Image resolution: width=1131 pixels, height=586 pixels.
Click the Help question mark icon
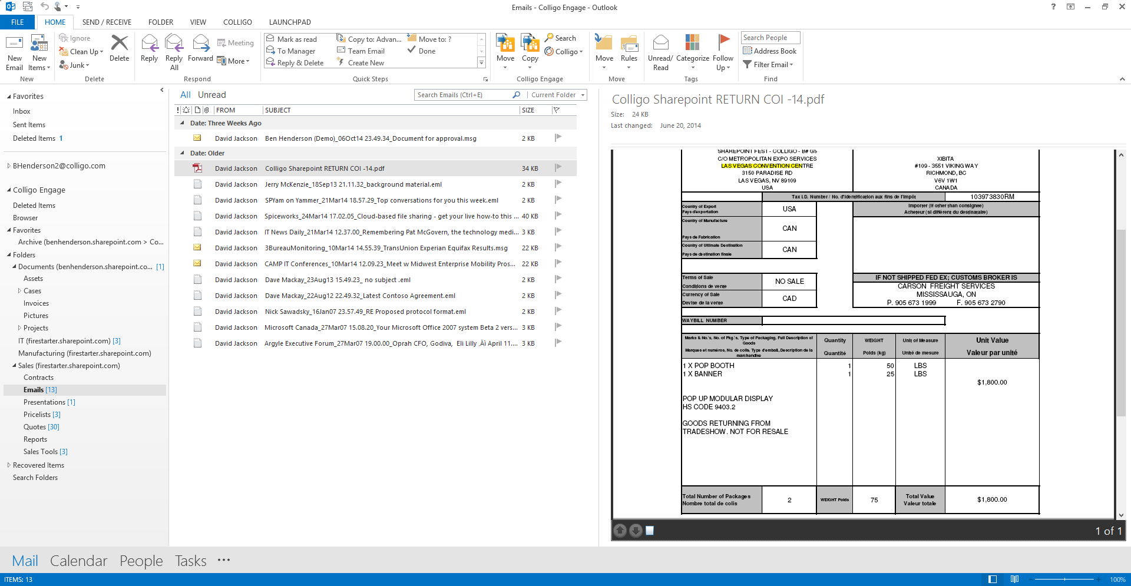(x=1053, y=7)
